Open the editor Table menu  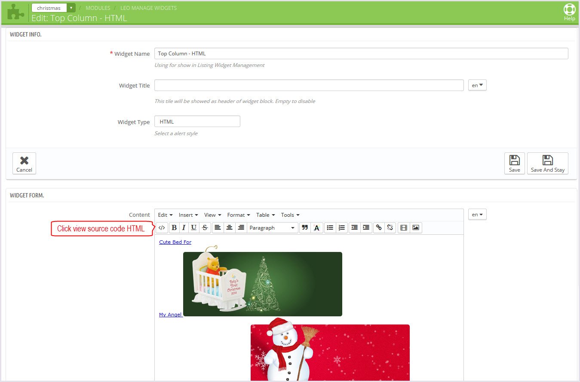(265, 215)
